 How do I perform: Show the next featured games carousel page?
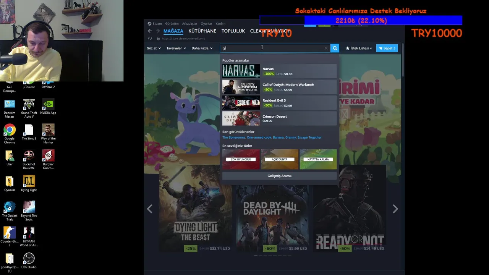click(395, 209)
